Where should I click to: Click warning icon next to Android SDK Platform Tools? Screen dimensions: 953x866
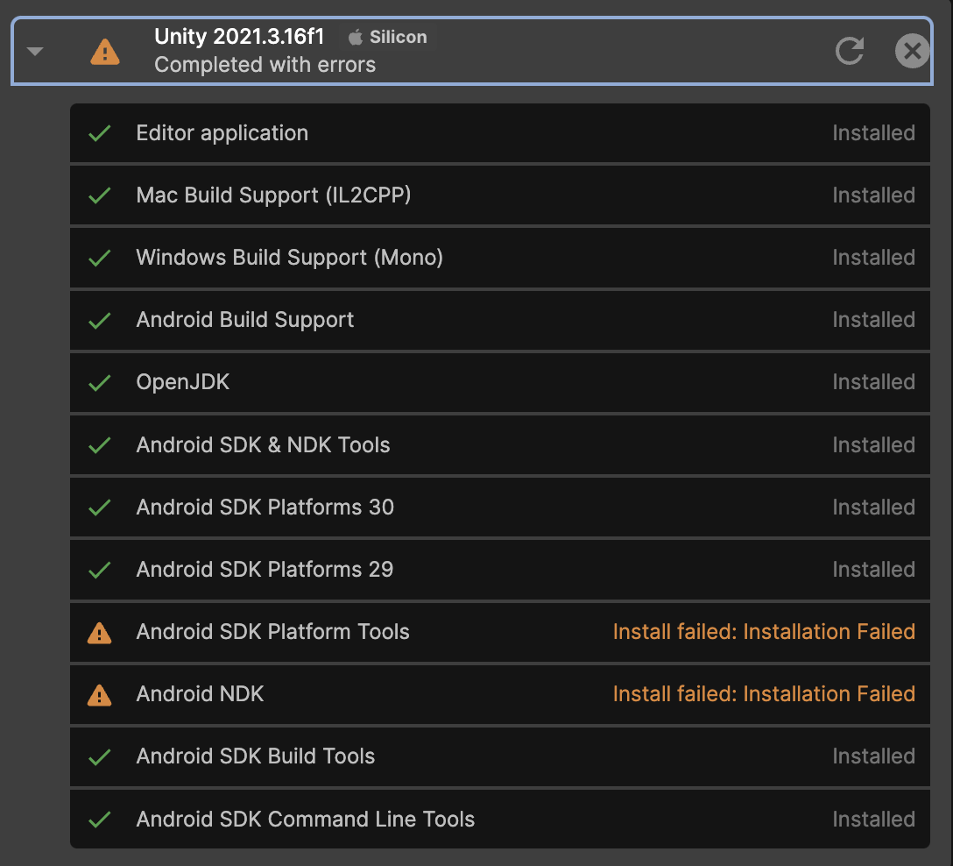pos(100,633)
